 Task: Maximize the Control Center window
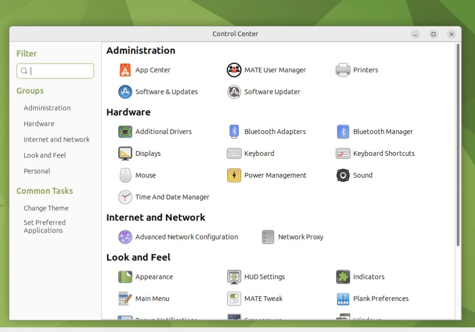click(434, 34)
